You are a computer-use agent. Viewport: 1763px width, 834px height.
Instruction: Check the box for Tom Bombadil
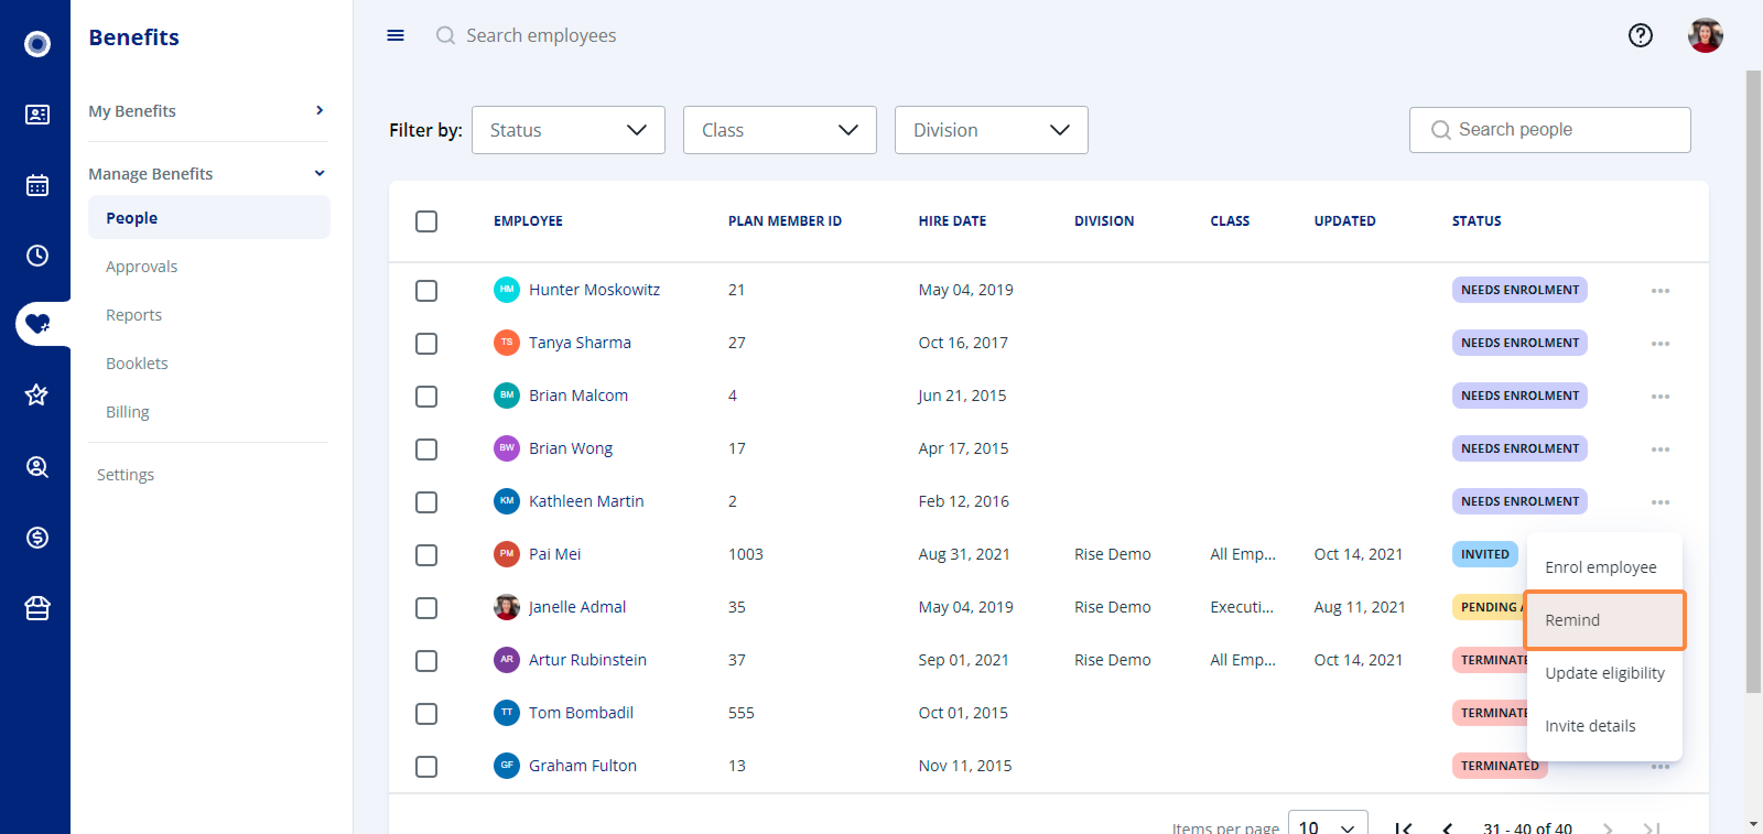point(426,713)
